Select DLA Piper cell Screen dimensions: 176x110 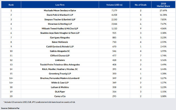click(x=60, y=92)
